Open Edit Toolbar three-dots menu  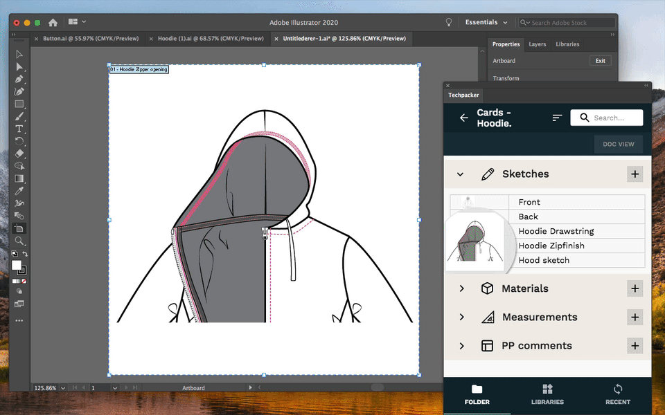19,320
